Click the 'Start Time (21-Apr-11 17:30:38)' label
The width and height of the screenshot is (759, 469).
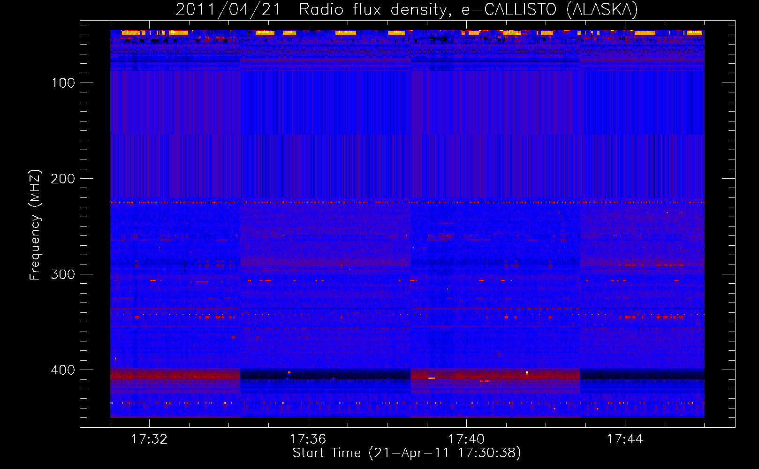point(407,453)
